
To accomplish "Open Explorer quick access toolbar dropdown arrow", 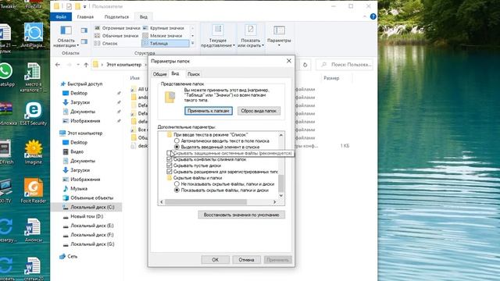I will point(85,6).
